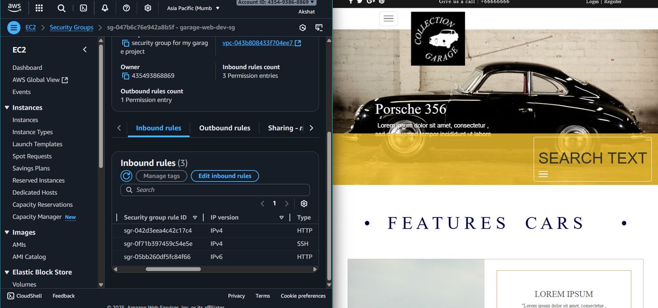Click menu icon inside search text box
This screenshot has height=308, width=658.
click(543, 174)
